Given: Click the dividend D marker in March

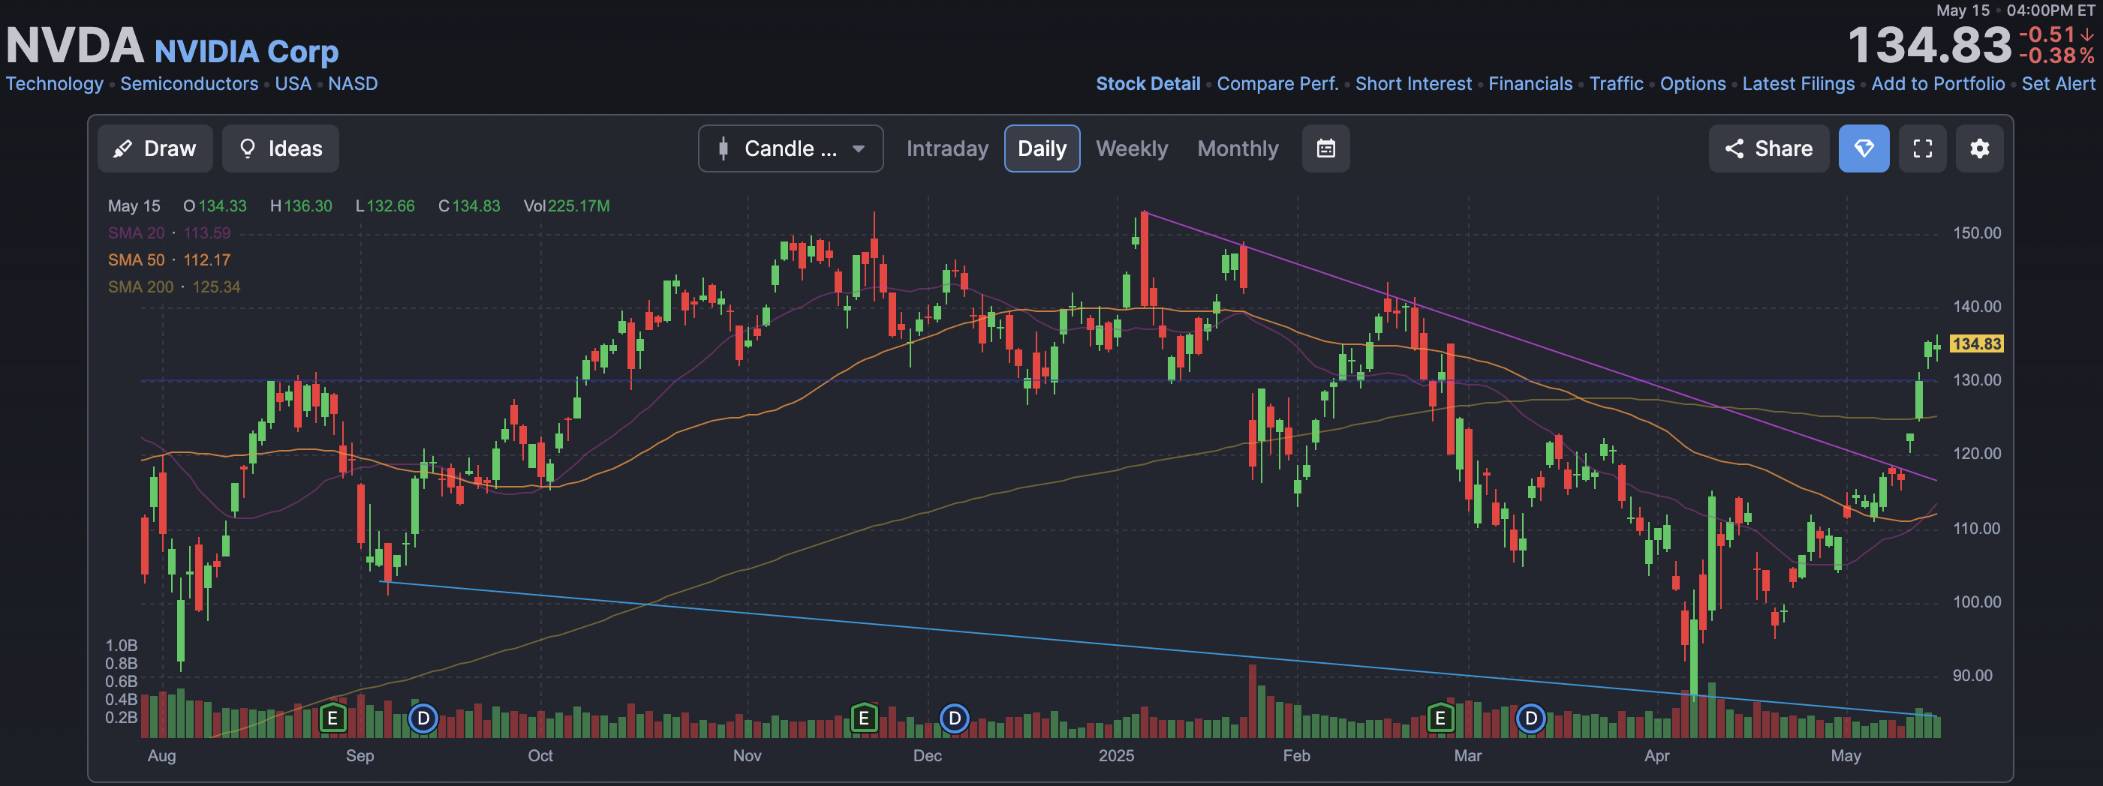Looking at the screenshot, I should [1530, 718].
